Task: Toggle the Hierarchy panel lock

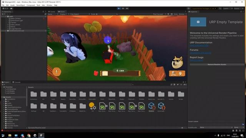Action: 43,11
